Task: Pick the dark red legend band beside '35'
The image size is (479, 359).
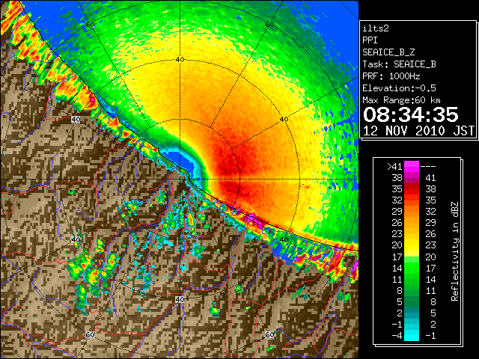Action: click(412, 189)
